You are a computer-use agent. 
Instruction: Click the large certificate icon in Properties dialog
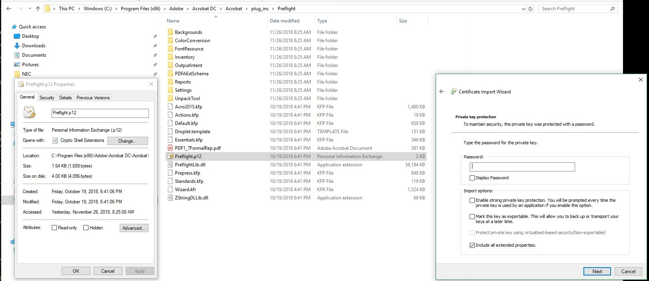pyautogui.click(x=30, y=113)
